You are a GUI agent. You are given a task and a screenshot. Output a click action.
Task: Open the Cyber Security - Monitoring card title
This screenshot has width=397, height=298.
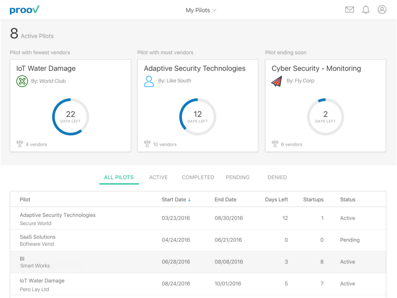316,69
